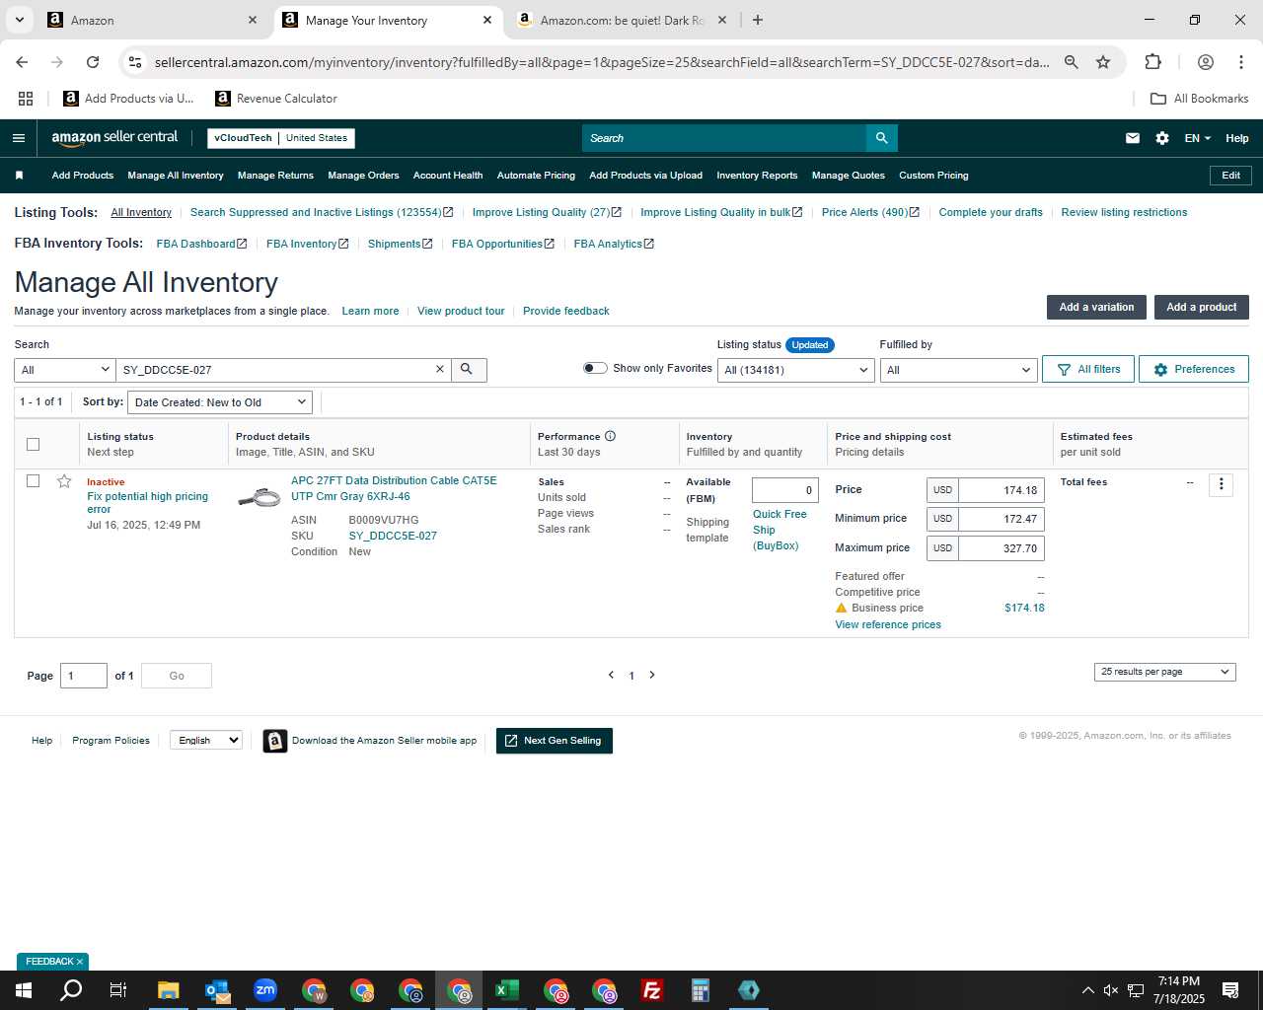Click the Performance info icon
Viewport: 1263px width, 1010px height.
tap(610, 436)
